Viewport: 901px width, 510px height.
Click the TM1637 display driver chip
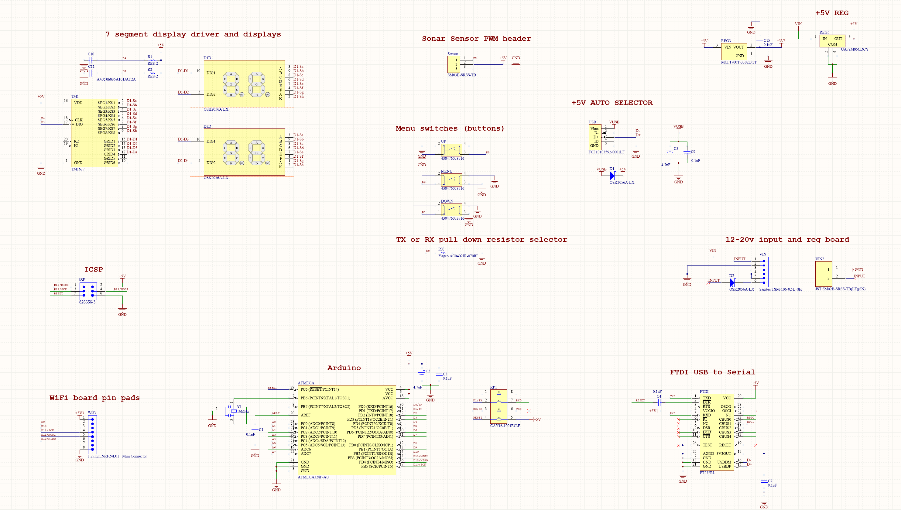tap(94, 133)
